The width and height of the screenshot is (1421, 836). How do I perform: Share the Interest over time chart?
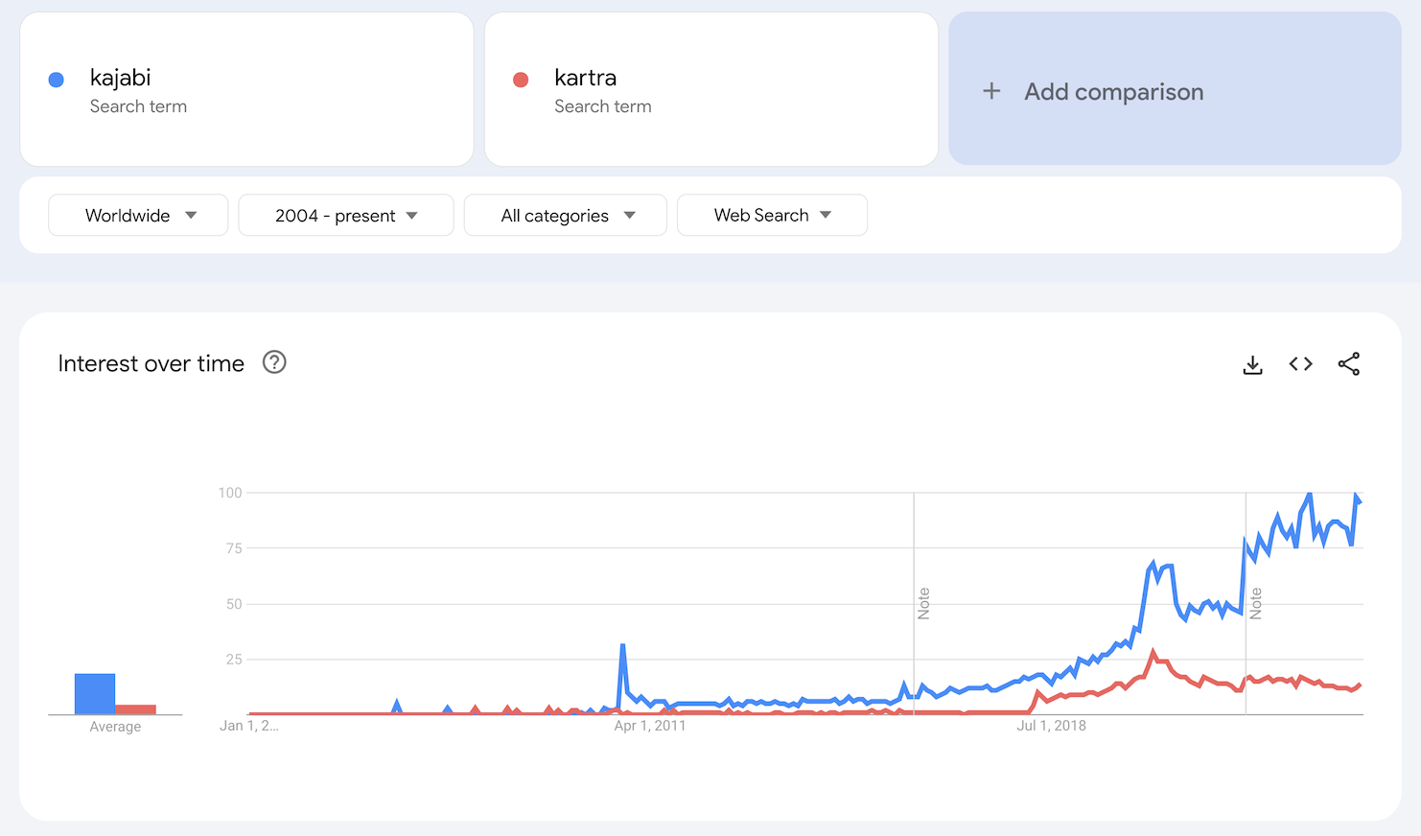pos(1348,364)
